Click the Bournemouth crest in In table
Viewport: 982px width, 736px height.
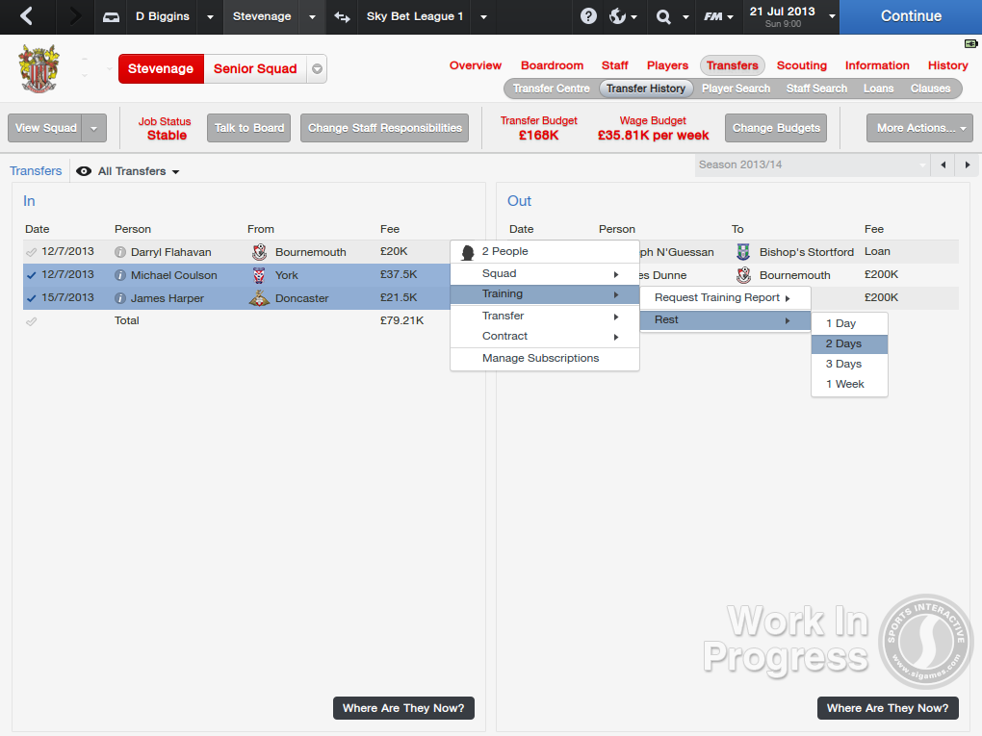click(x=259, y=252)
